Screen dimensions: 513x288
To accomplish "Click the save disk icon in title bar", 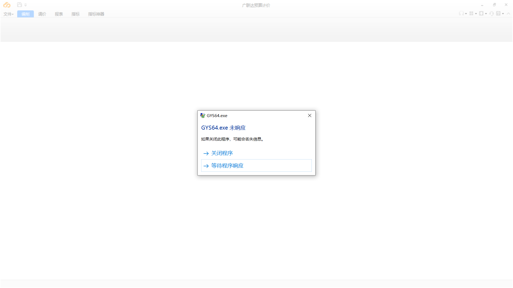I will (19, 5).
